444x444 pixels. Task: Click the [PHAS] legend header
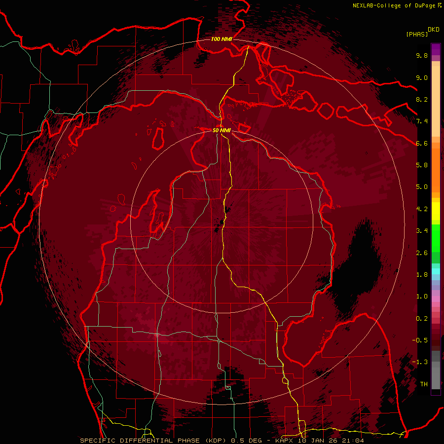[x=417, y=34]
